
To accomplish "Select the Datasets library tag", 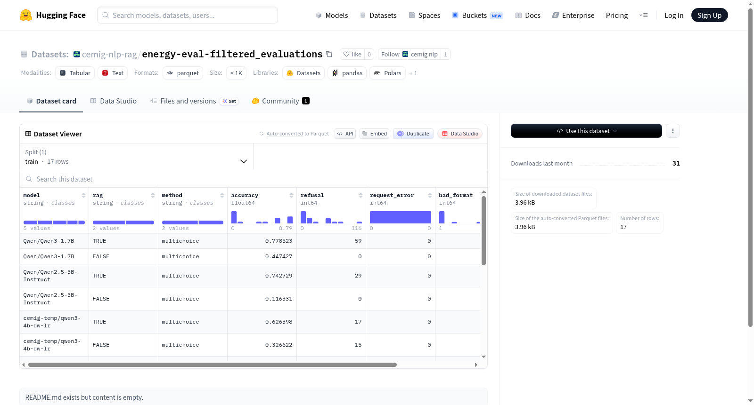I will pos(303,73).
